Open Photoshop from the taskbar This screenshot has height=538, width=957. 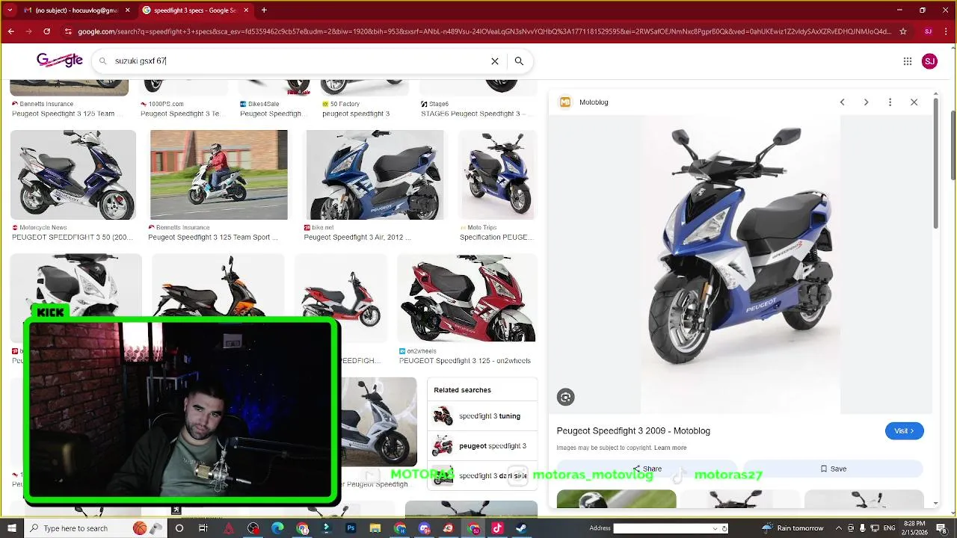pyautogui.click(x=351, y=528)
